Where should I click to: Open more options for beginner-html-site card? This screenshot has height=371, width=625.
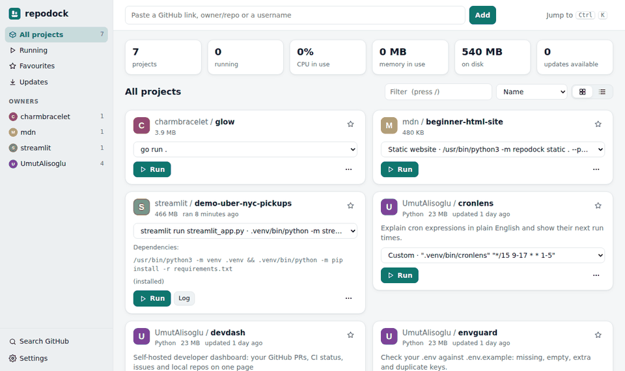[596, 169]
